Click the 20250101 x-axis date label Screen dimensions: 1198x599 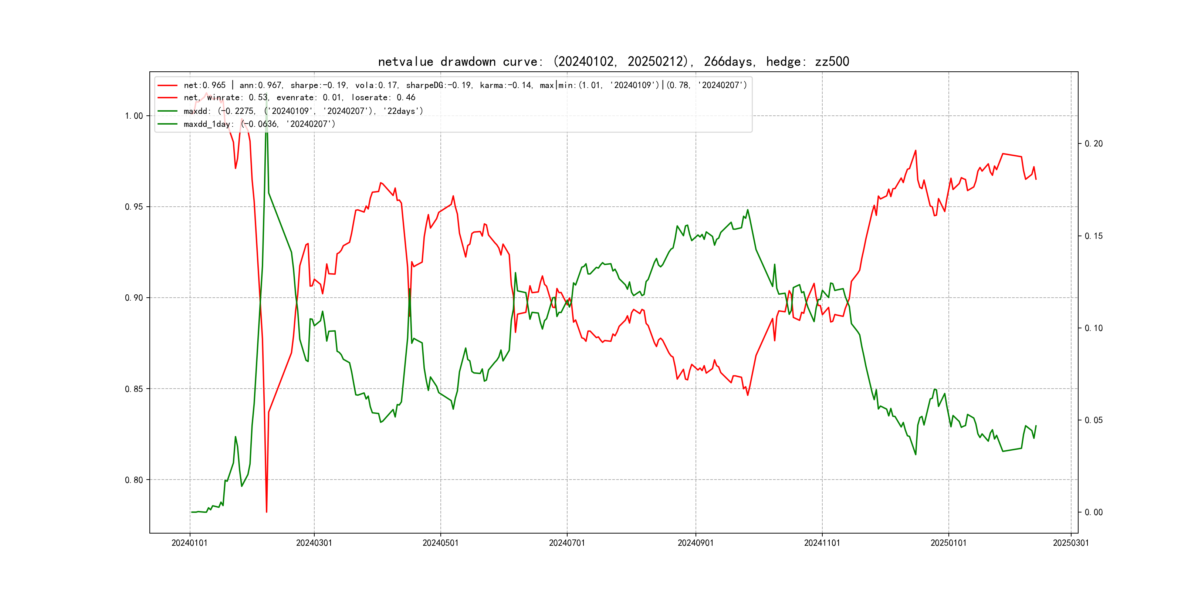tap(948, 543)
